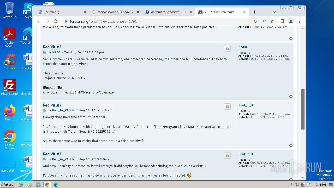Open the Google icon in the address bar

(x=255, y=21)
